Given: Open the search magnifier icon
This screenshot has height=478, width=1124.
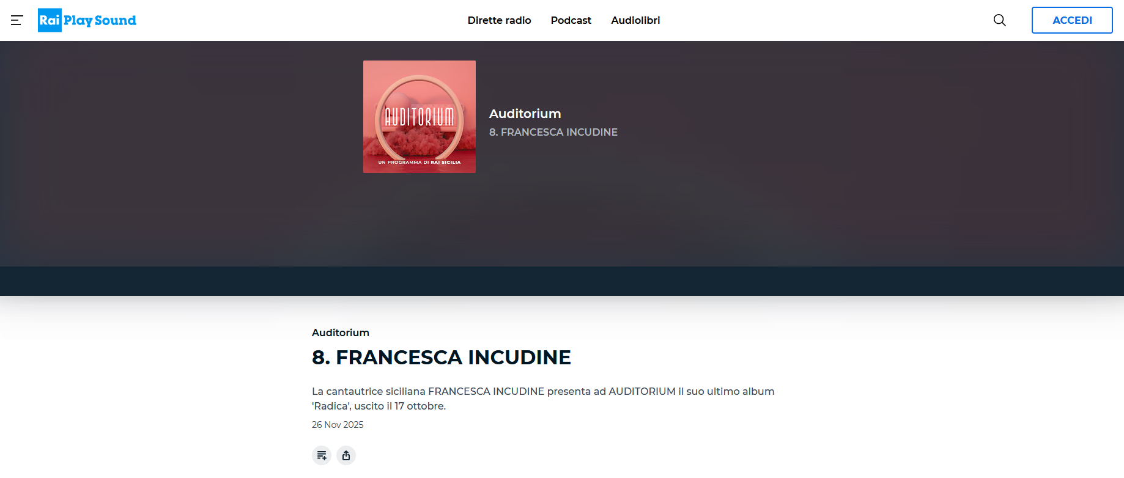Looking at the screenshot, I should click(1000, 20).
